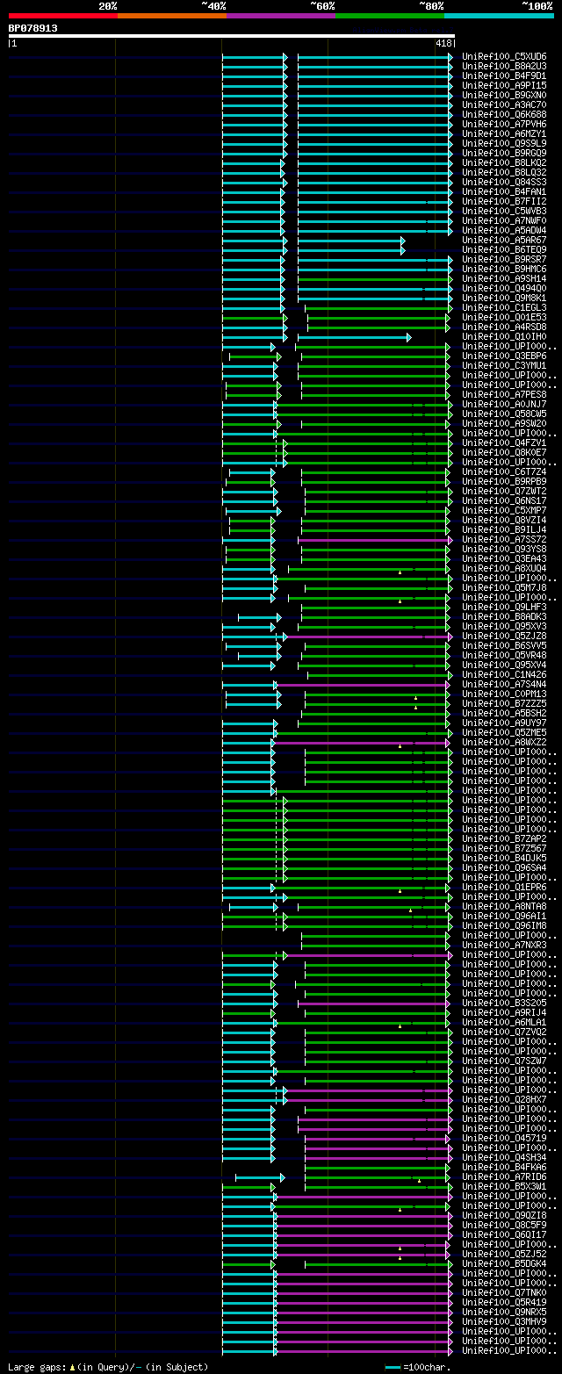Click the green ~80% identity legend segment

(390, 16)
